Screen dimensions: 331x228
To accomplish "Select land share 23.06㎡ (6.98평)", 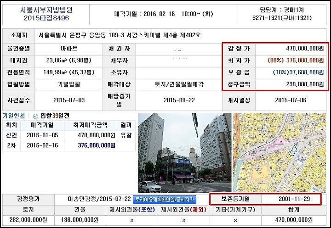I will (x=69, y=61).
